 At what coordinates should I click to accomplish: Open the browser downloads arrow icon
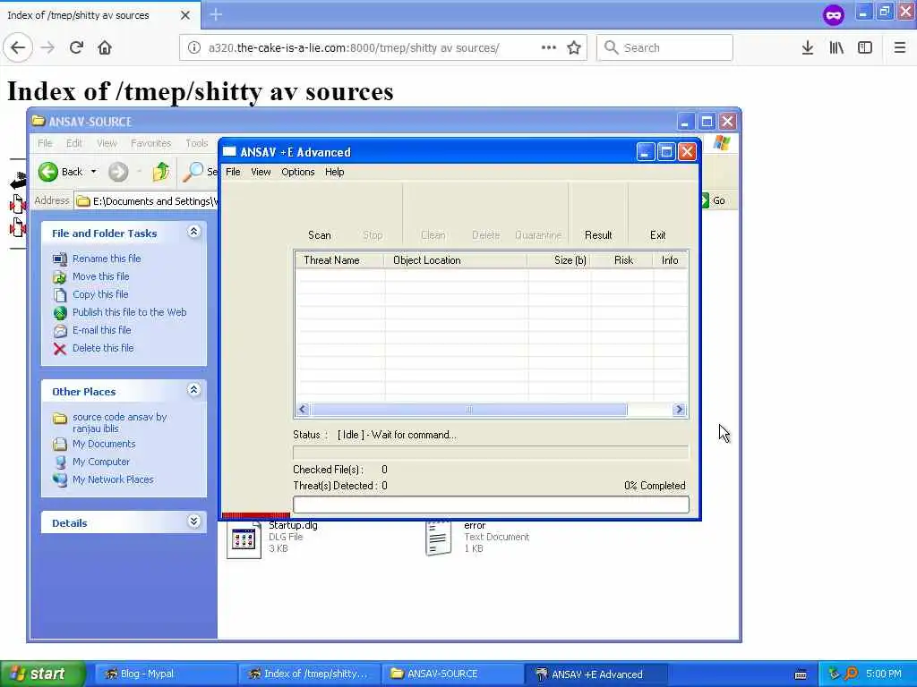coord(807,47)
